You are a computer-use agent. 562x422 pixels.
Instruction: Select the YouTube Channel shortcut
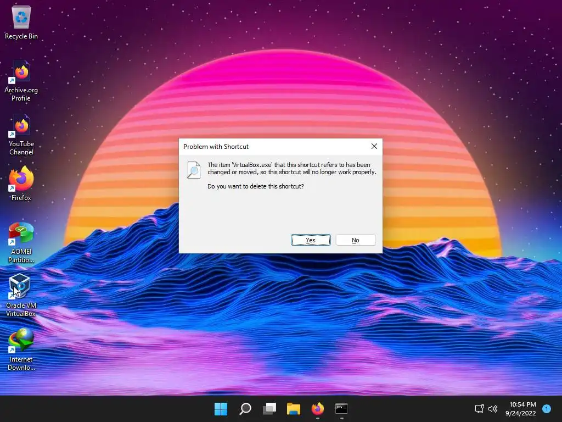21,135
